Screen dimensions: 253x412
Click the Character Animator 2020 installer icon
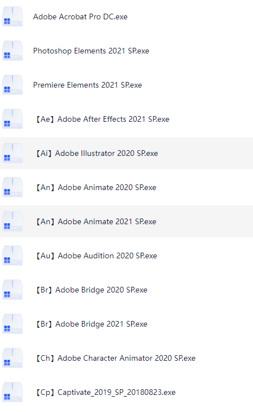tap(13, 358)
